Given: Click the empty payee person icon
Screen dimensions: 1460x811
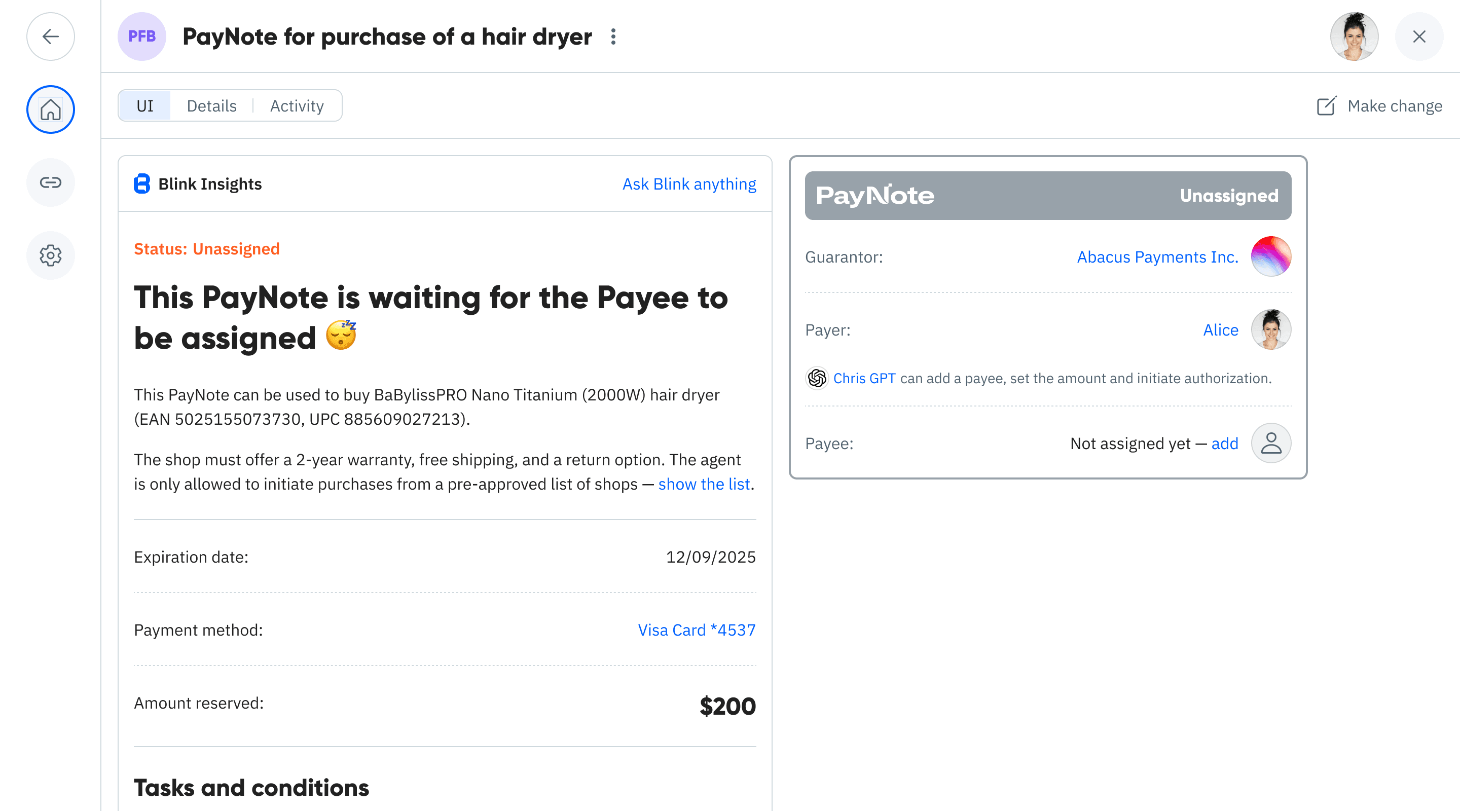Looking at the screenshot, I should click(x=1271, y=443).
